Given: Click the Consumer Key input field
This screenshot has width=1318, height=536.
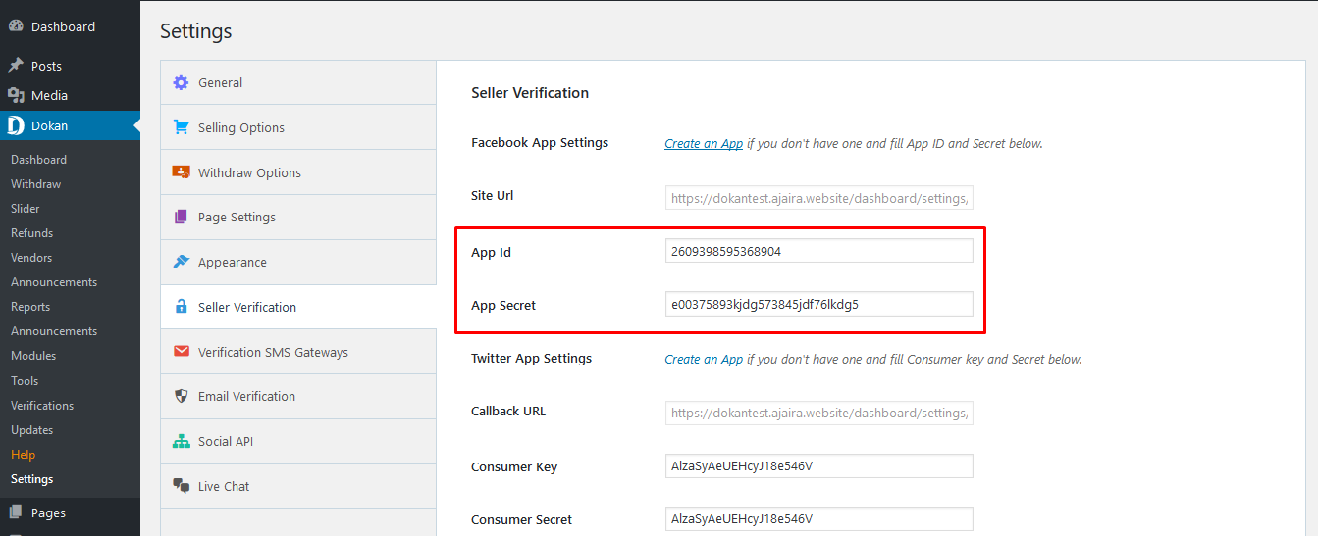Looking at the screenshot, I should click(819, 465).
